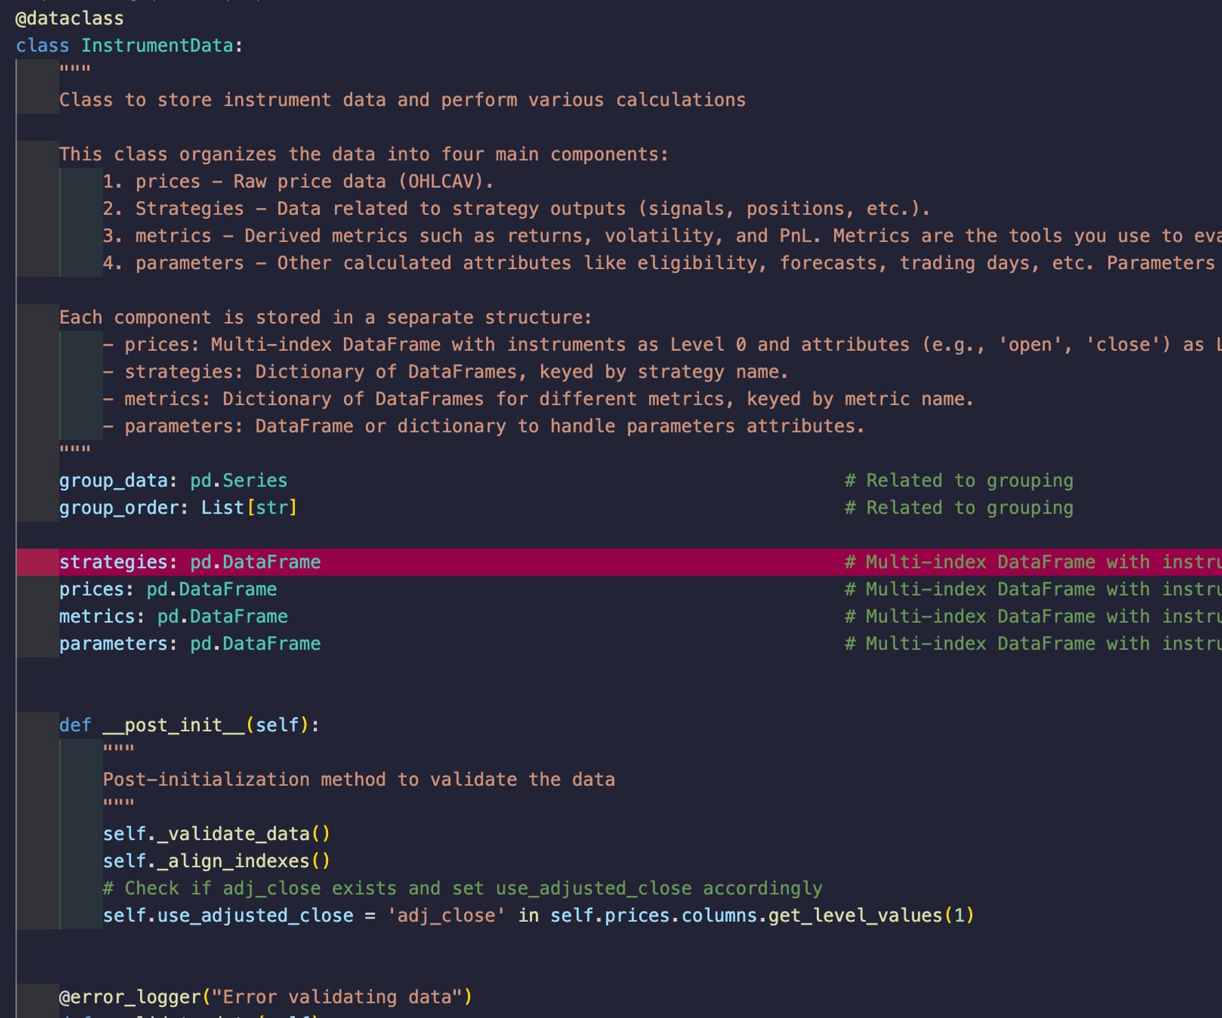
Task: Click 'Each component is stored in a separate structure'
Action: click(x=325, y=318)
